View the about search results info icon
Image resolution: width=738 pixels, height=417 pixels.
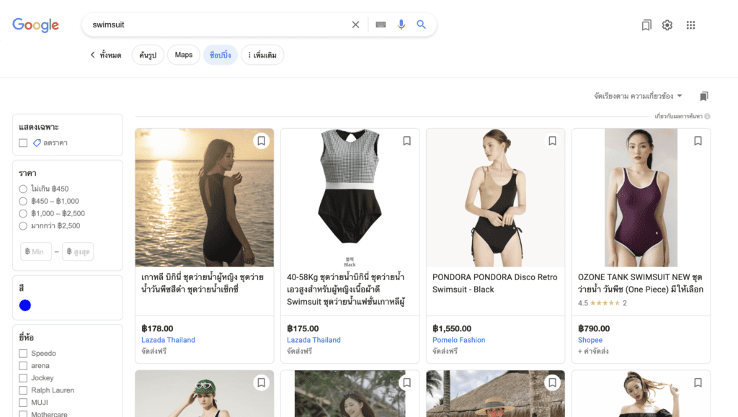707,116
